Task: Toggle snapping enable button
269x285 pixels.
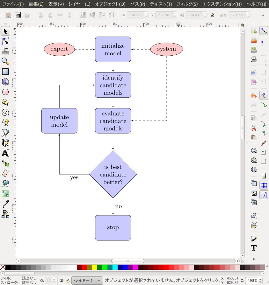Action: (264, 31)
